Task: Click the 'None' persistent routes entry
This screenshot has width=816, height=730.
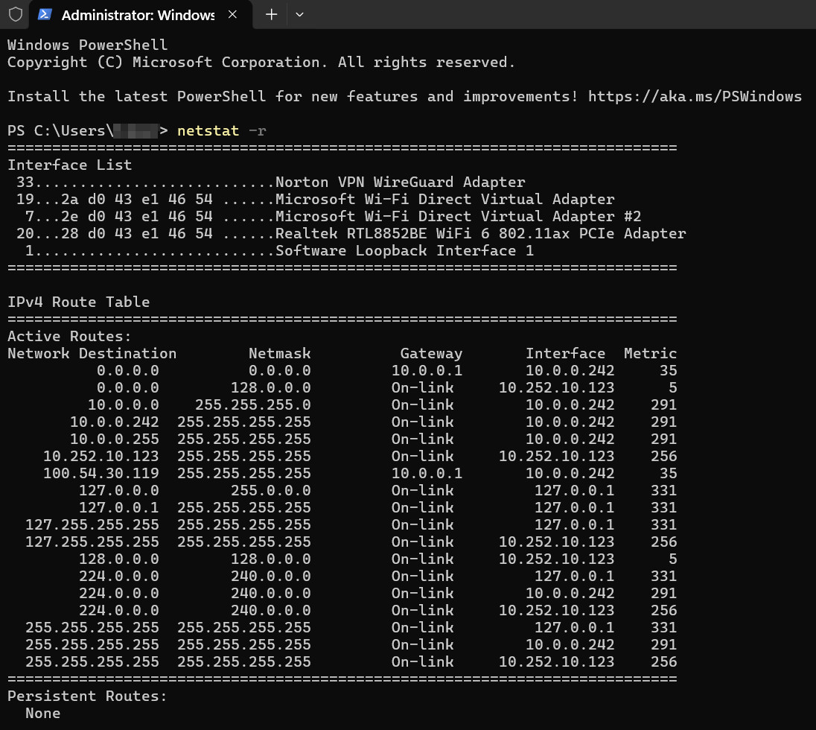Action: point(42,714)
